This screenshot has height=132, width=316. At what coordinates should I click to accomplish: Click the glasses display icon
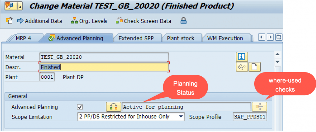click(242, 67)
